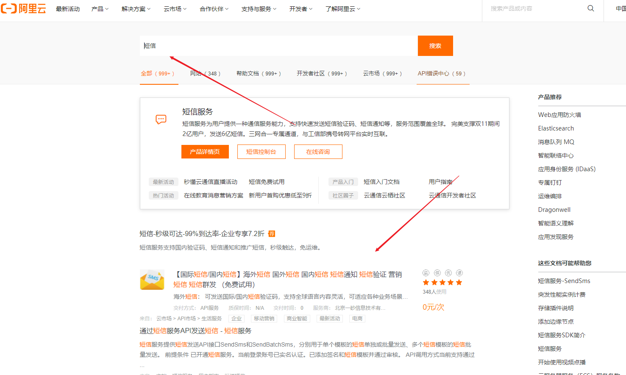Viewport: 626px width, 375px height.
Task: Open 运维编排 recommendation
Action: click(x=550, y=196)
